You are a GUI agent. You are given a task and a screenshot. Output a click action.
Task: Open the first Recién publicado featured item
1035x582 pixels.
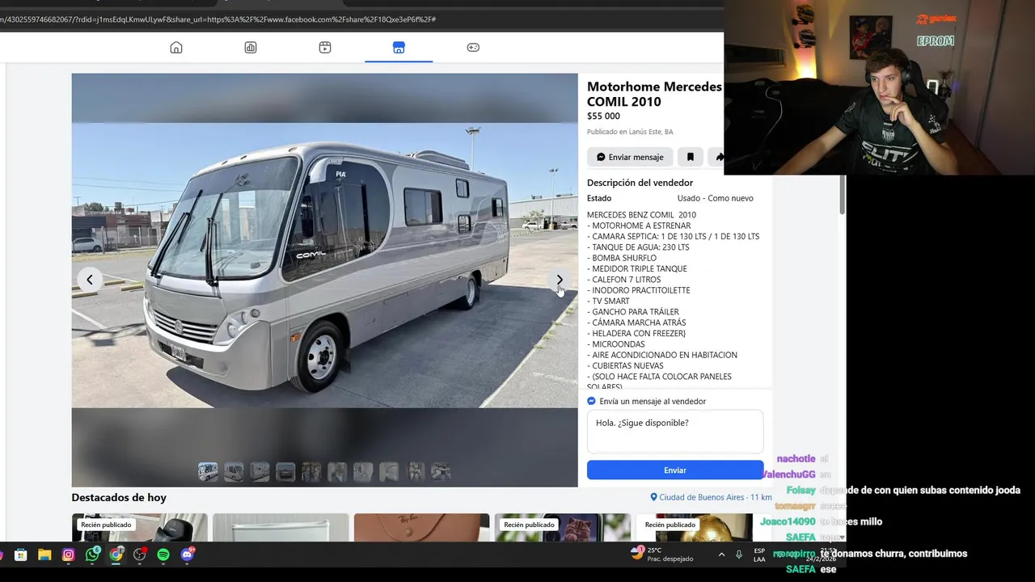pos(140,528)
